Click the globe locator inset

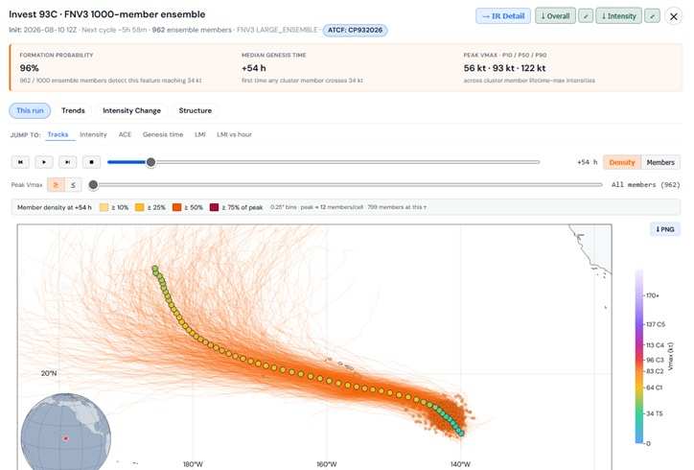(66, 432)
